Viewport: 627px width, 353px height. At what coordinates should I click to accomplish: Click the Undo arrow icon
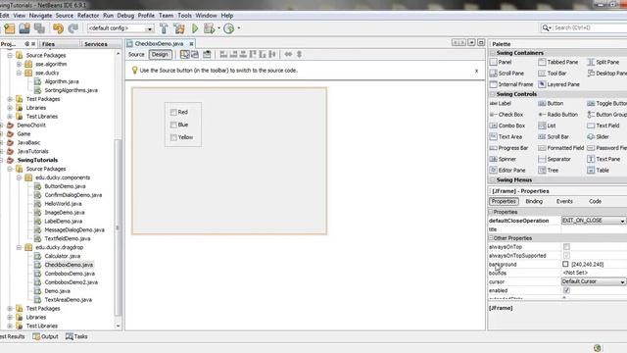click(x=59, y=28)
